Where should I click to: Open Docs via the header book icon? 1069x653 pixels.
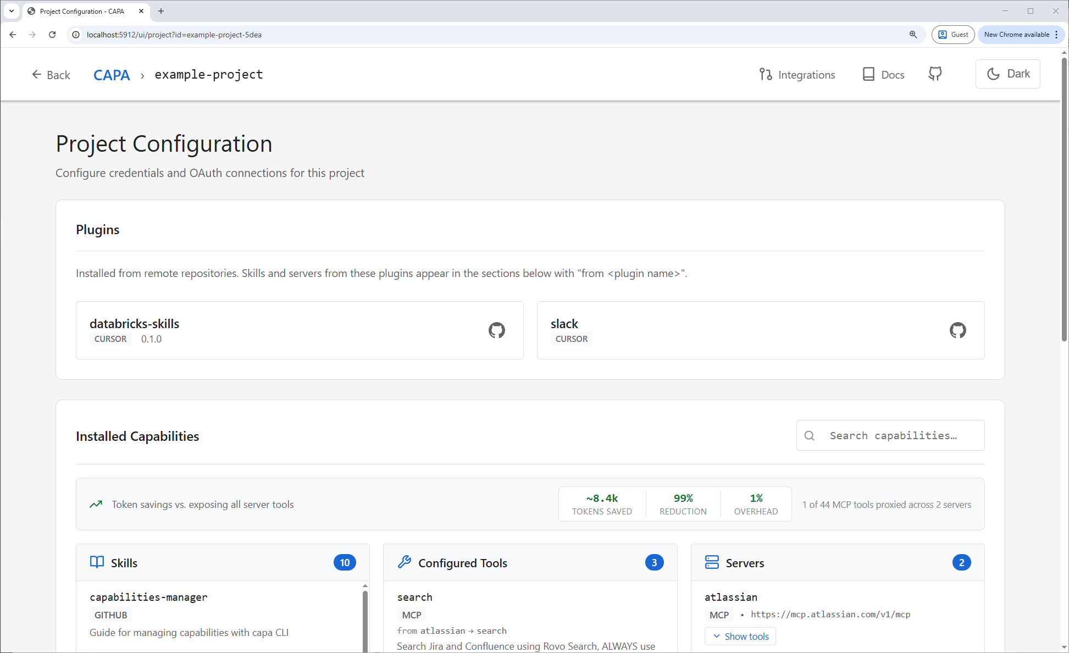[x=868, y=74]
